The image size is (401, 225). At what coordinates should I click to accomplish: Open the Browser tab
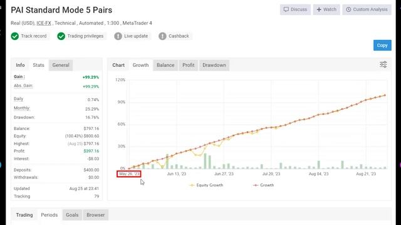tap(96, 215)
